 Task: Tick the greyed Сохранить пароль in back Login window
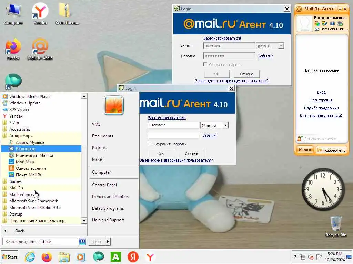(x=205, y=64)
